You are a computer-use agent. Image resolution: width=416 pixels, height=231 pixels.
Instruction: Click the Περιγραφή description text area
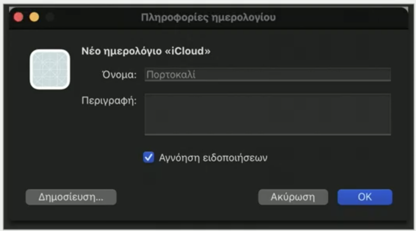click(268, 114)
